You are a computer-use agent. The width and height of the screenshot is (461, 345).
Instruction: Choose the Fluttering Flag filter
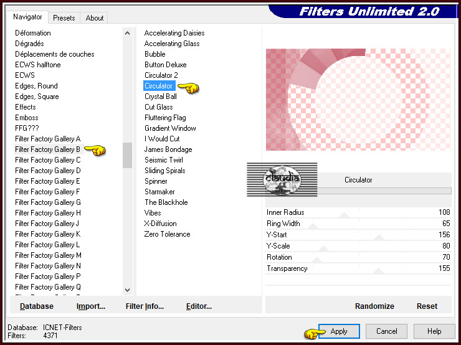(x=165, y=118)
